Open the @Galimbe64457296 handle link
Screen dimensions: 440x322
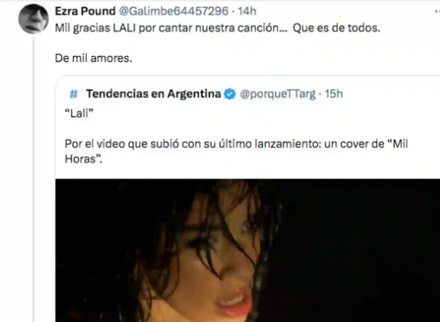click(x=173, y=11)
